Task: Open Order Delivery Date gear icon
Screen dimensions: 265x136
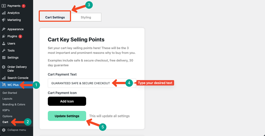Action: [4, 67]
